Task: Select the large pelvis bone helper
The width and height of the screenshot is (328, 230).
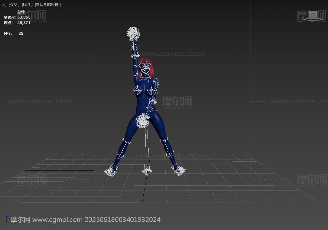Action: 143,121
